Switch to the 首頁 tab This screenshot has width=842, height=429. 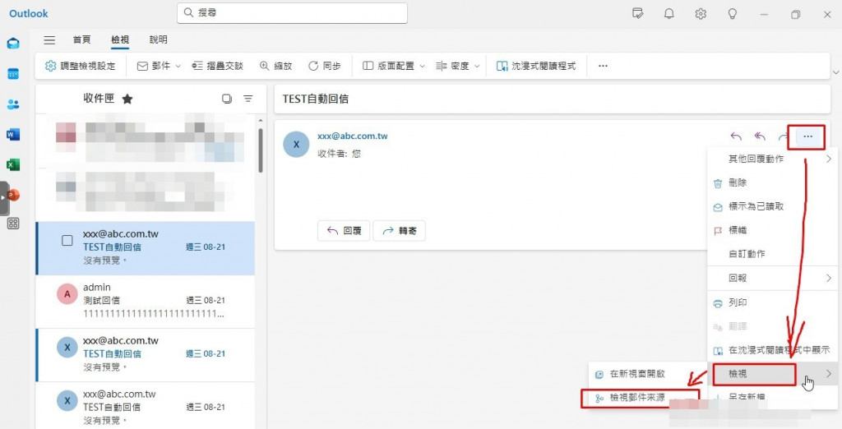click(81, 39)
